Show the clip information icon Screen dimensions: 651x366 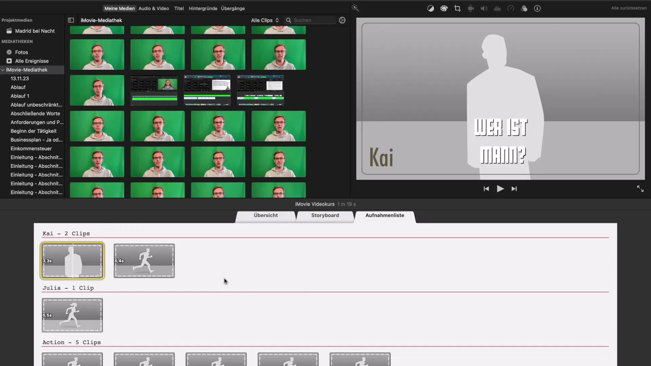tap(537, 8)
